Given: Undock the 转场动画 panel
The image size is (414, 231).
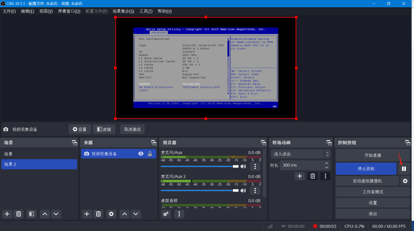Looking at the screenshot, I should [x=329, y=143].
